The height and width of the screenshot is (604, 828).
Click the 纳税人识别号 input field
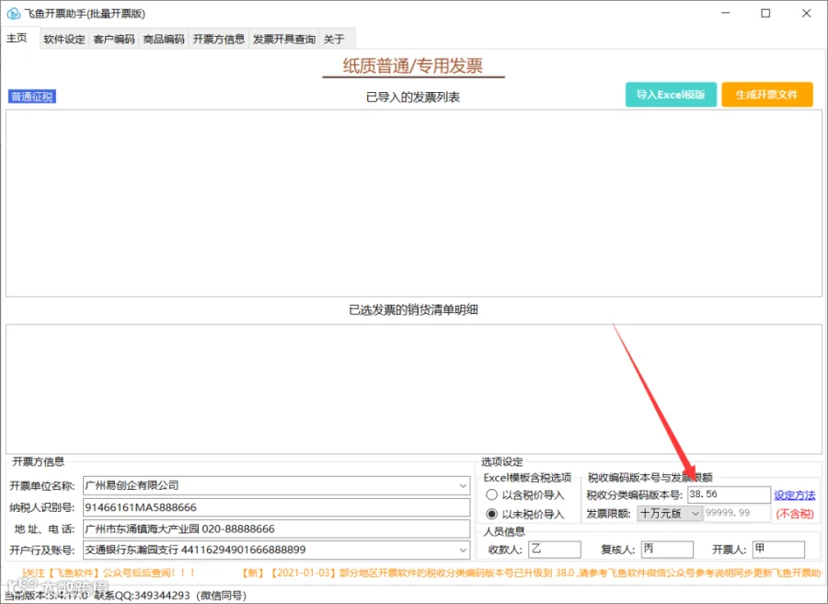[276, 507]
